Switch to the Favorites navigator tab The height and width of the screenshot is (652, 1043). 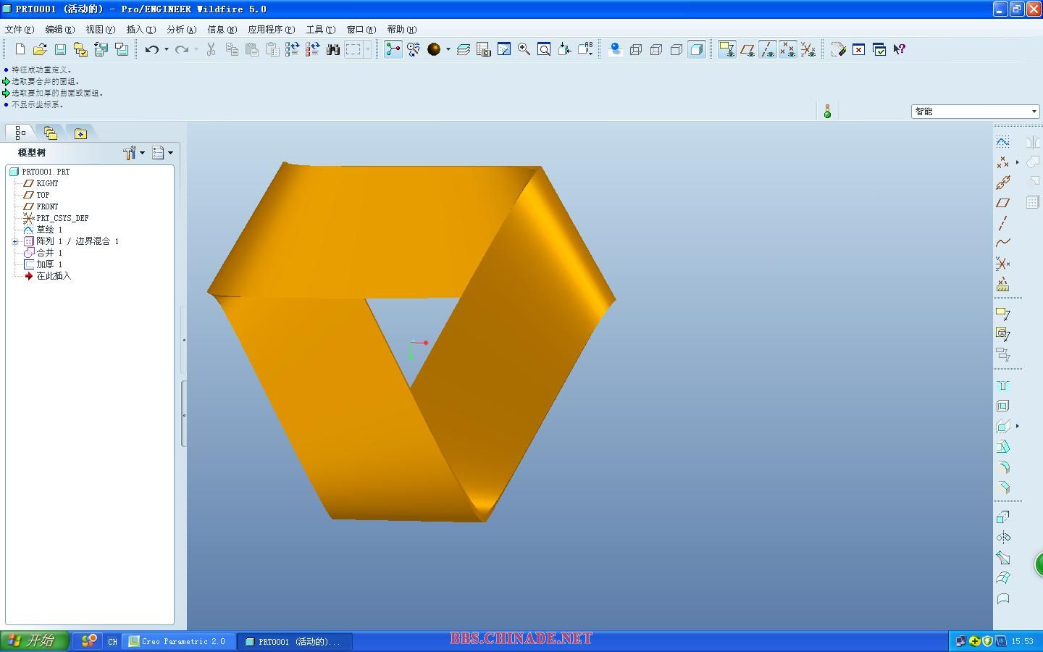[80, 133]
